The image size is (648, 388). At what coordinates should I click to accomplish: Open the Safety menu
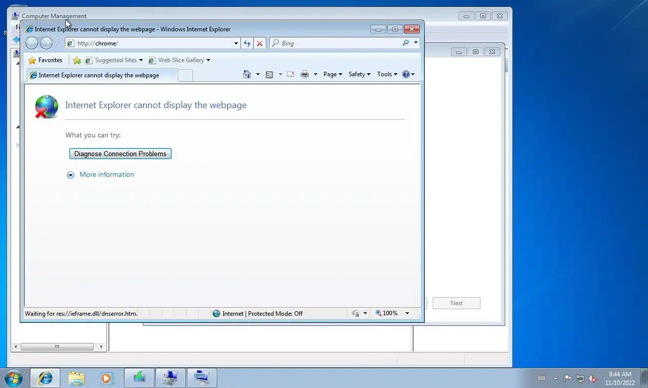(359, 74)
